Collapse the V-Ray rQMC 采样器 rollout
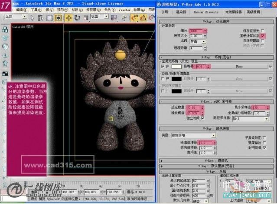Image resolution: width=277 pixels, height=204 pixels. (x=216, y=101)
